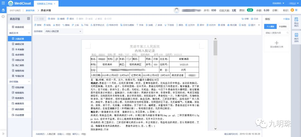
Task: Collapse the 病历文书 section
Action: 29,33
